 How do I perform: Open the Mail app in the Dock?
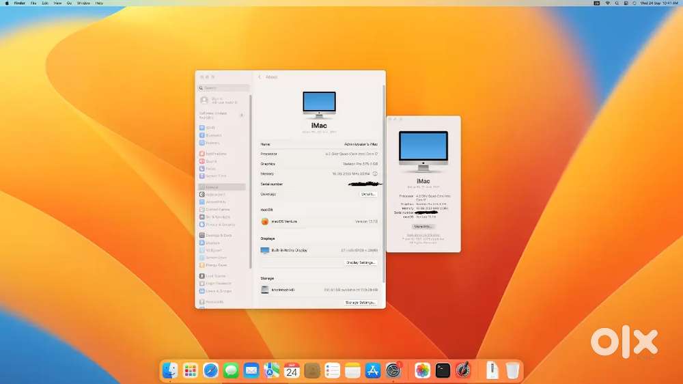click(x=251, y=370)
